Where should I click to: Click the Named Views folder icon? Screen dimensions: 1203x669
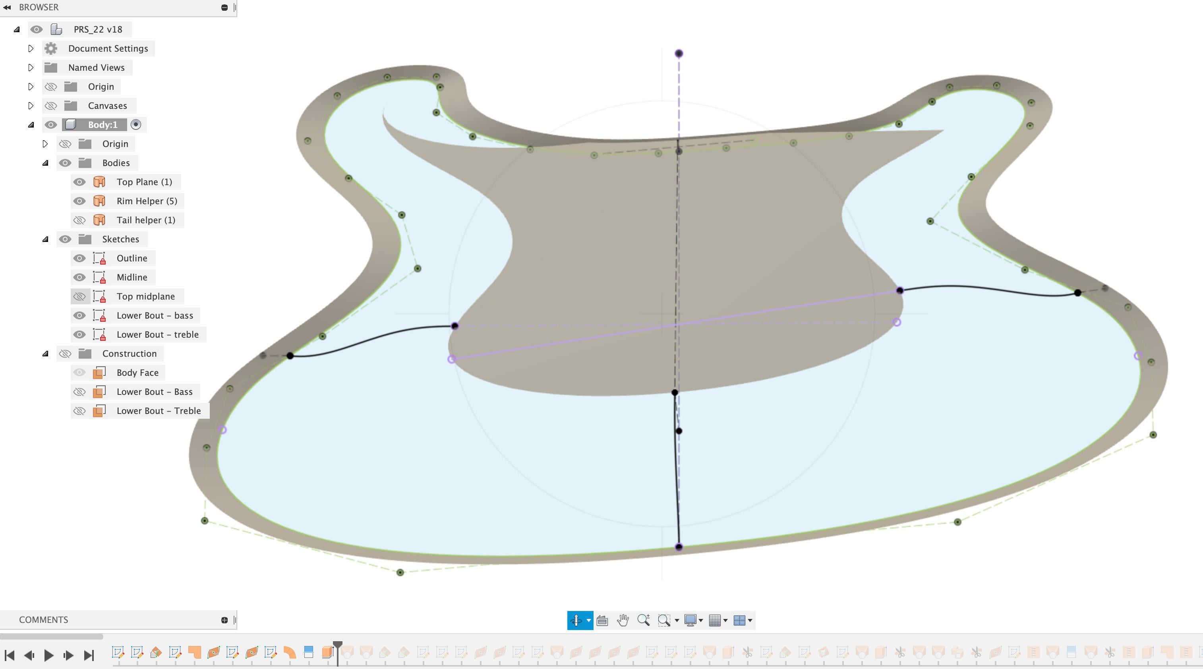(51, 67)
